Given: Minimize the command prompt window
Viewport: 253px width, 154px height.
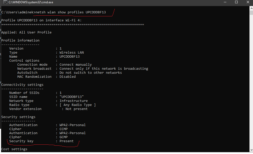Looking at the screenshot, I should (225, 2).
